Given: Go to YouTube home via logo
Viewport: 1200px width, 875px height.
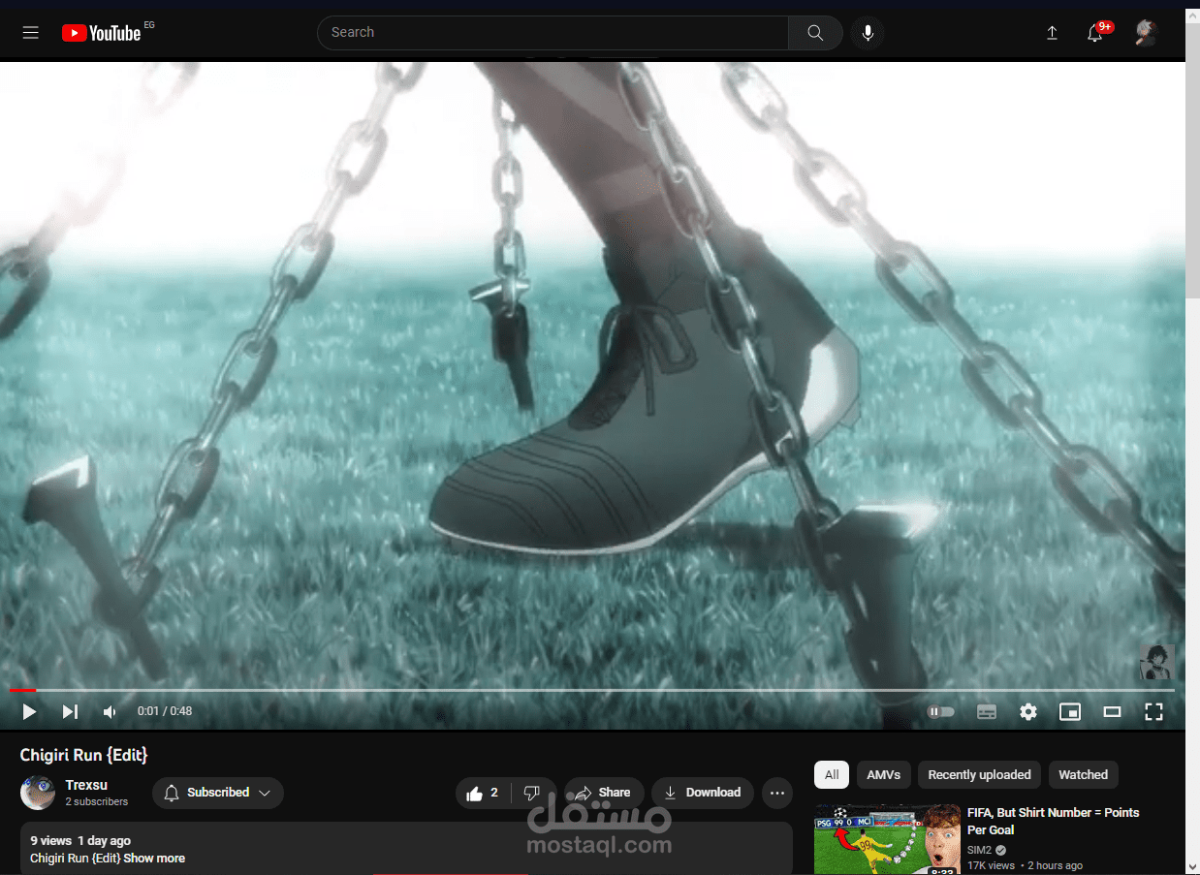Looking at the screenshot, I should click(x=102, y=33).
